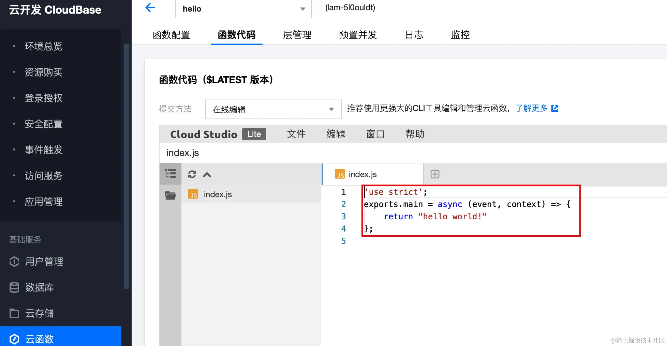Click the 云开发 CloudBase logo title
This screenshot has width=667, height=346.
(55, 10)
